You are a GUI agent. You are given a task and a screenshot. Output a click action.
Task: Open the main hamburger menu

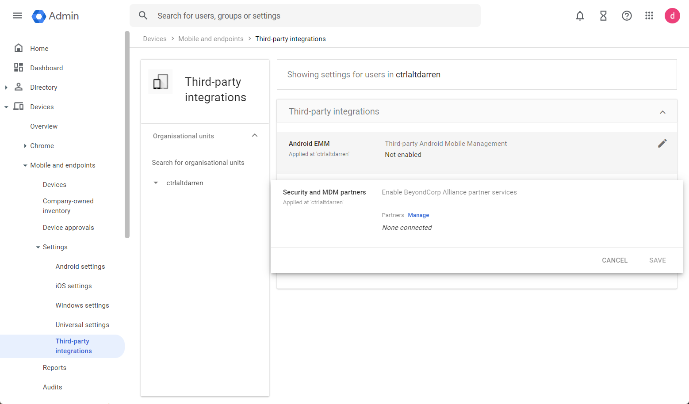pyautogui.click(x=18, y=16)
